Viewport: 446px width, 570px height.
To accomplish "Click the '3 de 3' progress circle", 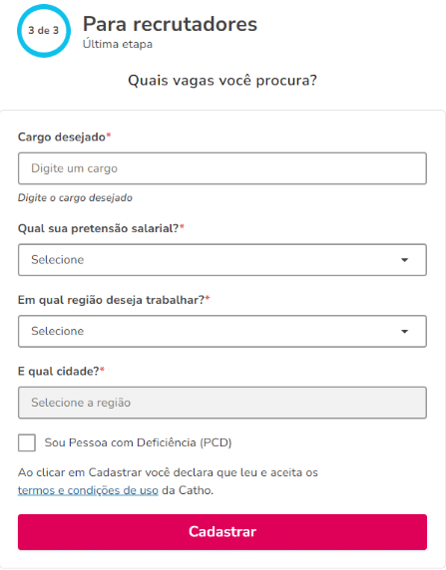I will tap(44, 31).
